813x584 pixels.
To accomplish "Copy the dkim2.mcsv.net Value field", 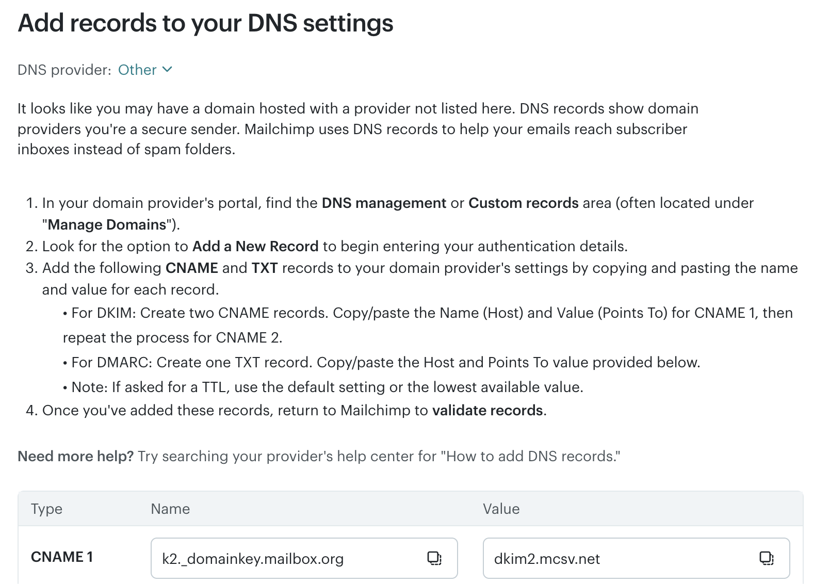I will tap(767, 558).
